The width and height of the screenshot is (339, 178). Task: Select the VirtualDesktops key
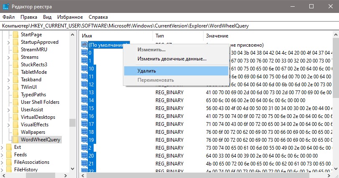pyautogui.click(x=38, y=117)
